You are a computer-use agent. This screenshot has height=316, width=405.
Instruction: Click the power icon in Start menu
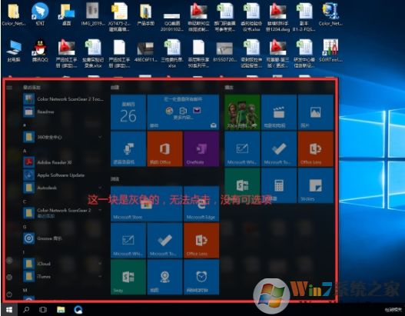pos(9,294)
